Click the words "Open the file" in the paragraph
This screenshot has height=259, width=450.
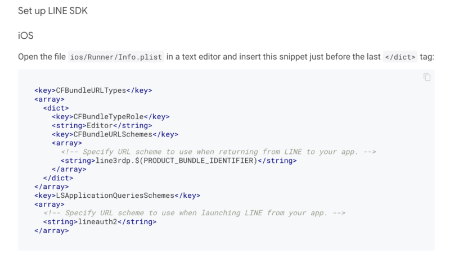(x=42, y=58)
